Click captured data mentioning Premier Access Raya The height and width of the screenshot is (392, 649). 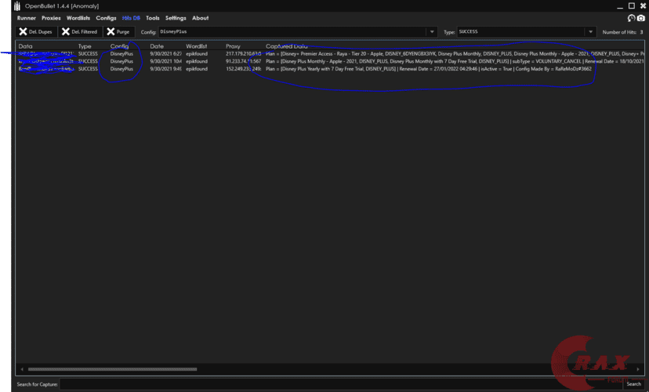click(x=455, y=54)
